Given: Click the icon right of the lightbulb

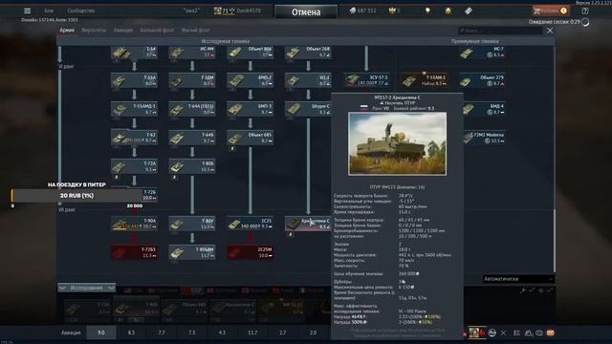Looking at the screenshot, I should pyautogui.click(x=448, y=11).
